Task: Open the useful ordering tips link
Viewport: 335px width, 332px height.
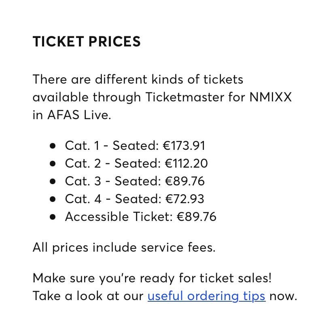Action: (x=206, y=296)
